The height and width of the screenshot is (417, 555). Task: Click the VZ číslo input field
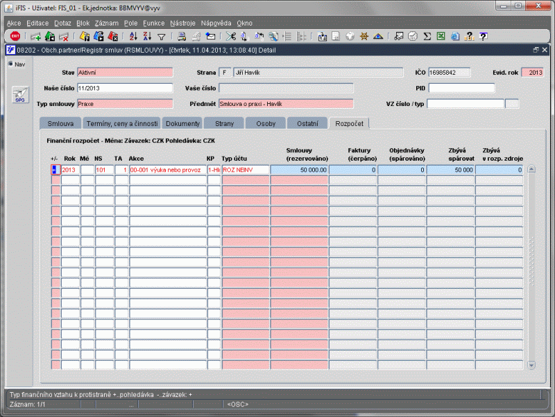click(x=466, y=104)
